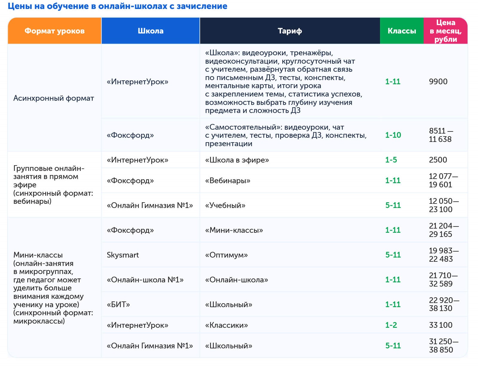Open the table title about online school prices
This screenshot has width=478, height=366.
117,6
